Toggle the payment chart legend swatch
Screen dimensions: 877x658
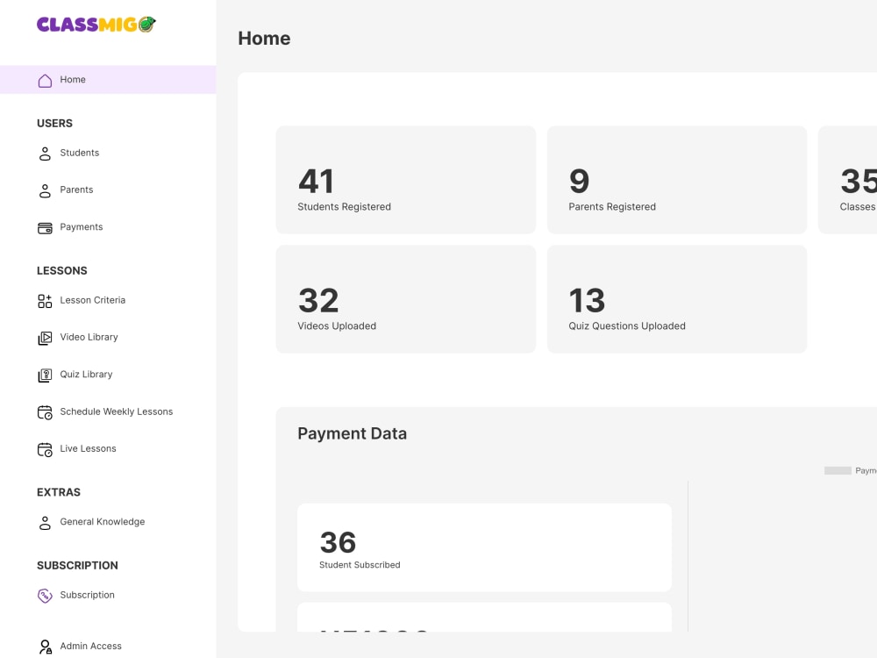[838, 470]
